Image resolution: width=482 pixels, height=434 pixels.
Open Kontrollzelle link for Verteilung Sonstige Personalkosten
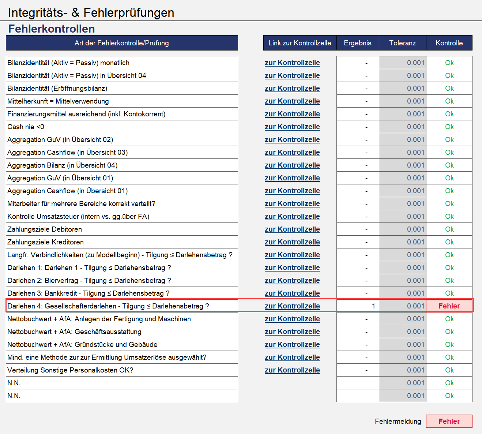(x=292, y=370)
